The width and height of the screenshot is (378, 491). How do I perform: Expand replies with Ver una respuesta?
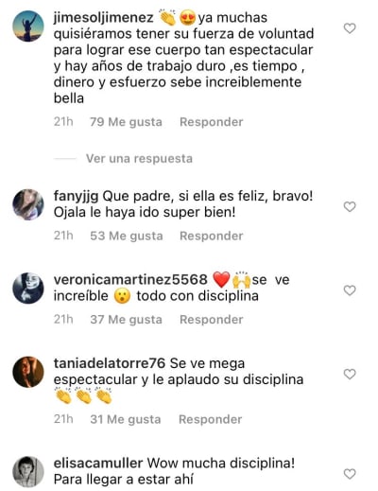(139, 158)
